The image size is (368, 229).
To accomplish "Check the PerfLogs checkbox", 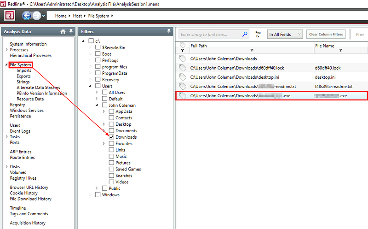I will 98,60.
